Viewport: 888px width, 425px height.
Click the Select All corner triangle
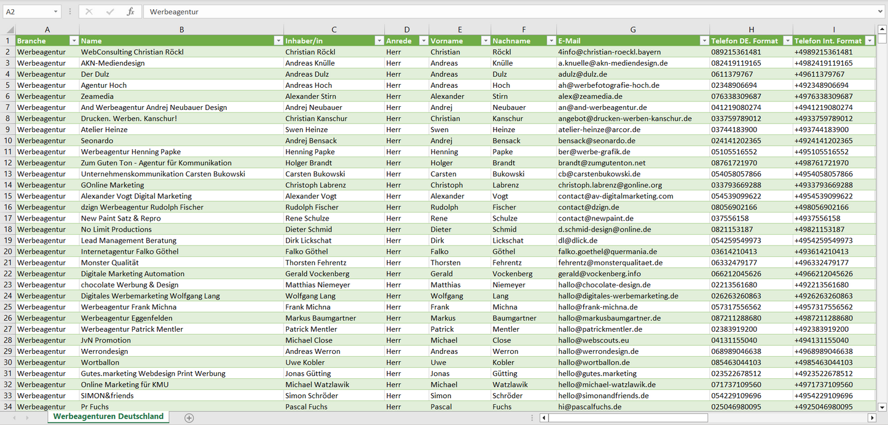pyautogui.click(x=9, y=29)
